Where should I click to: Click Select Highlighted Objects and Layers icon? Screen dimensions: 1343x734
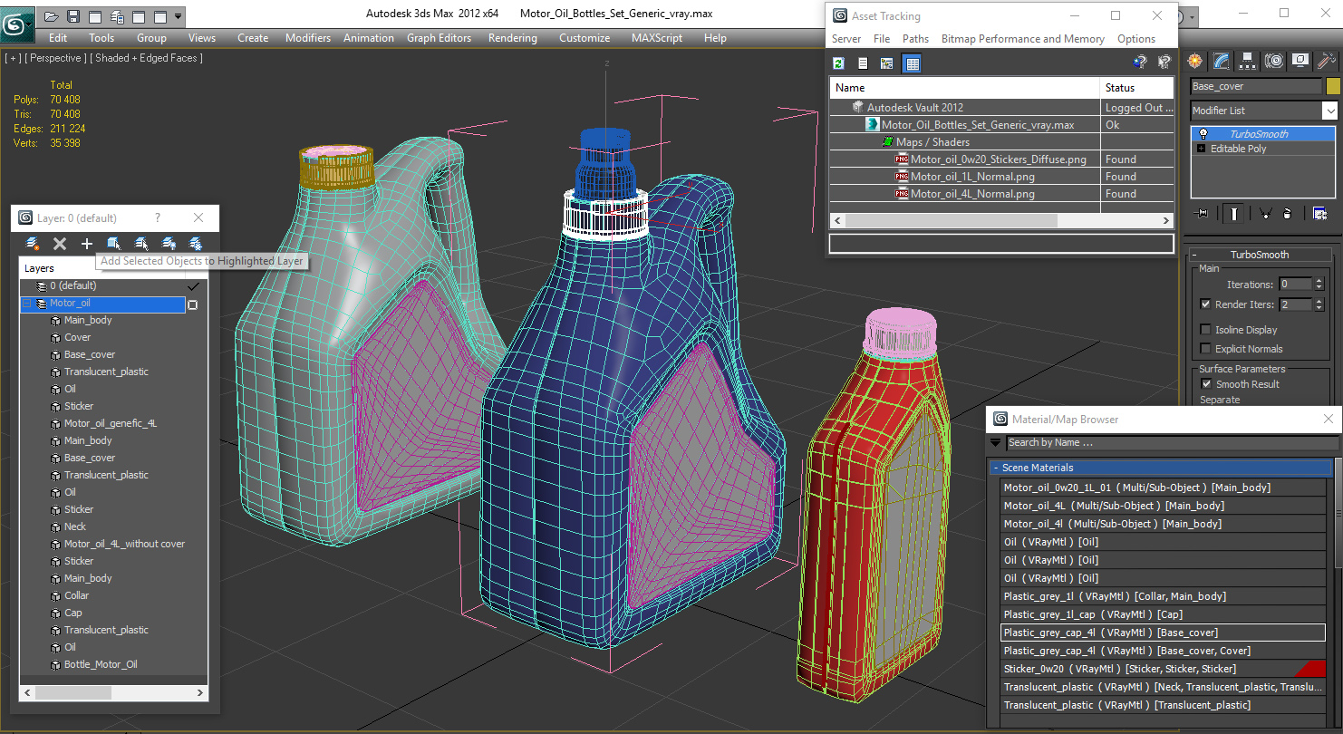tap(114, 243)
